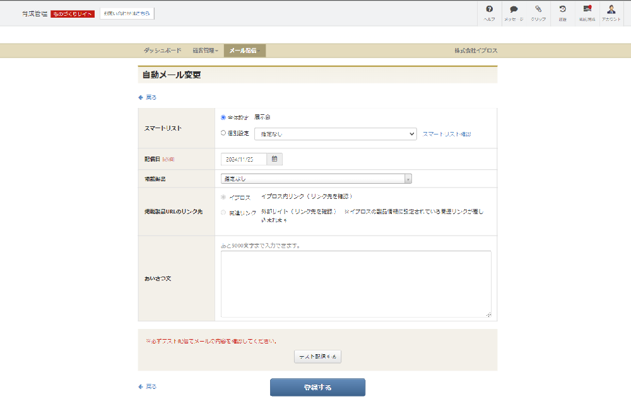The width and height of the screenshot is (631, 418).
Task: Expand the Smart List 指定なし dropdown
Action: click(335, 134)
